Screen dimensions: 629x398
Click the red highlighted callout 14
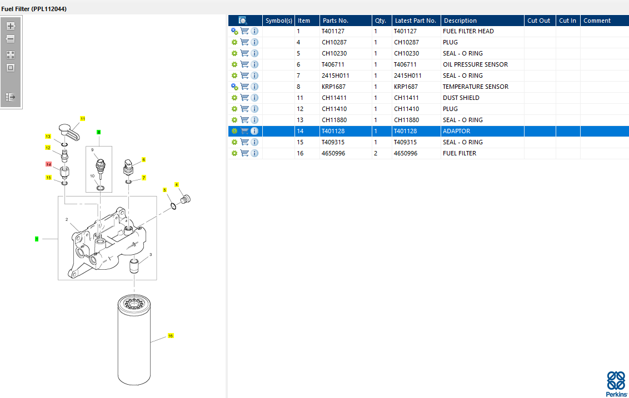48,164
